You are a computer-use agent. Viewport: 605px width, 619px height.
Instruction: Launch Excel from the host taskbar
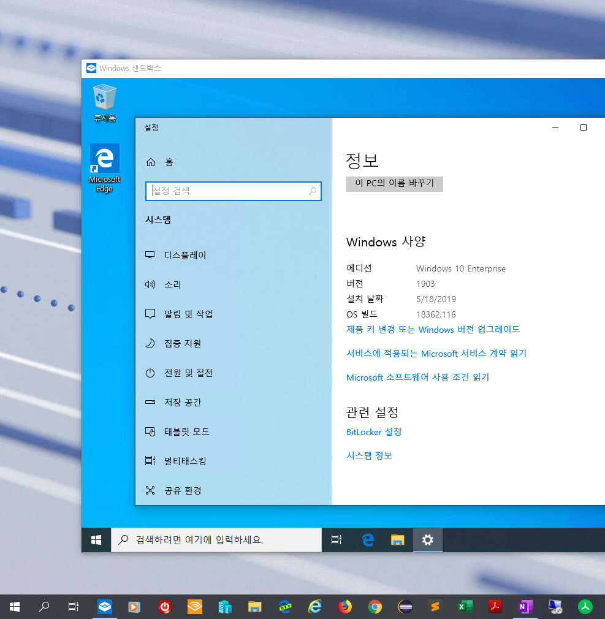(465, 607)
